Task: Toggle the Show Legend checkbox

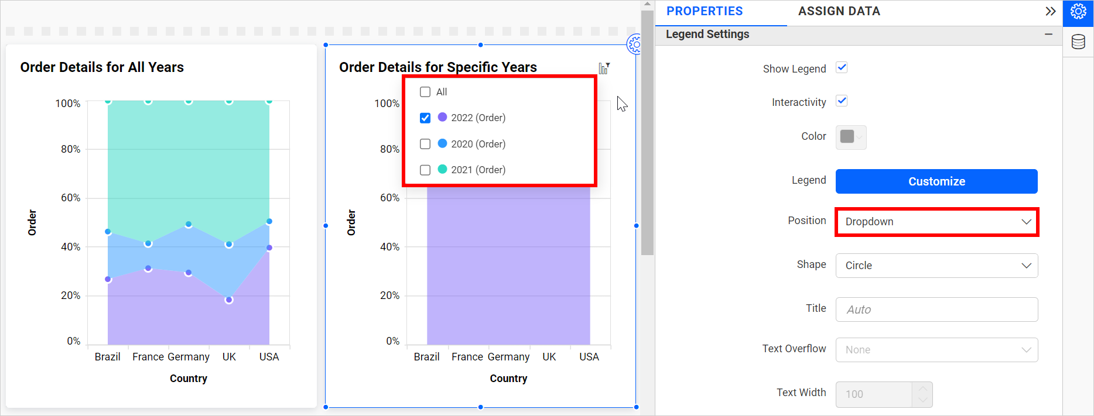Action: (x=842, y=68)
